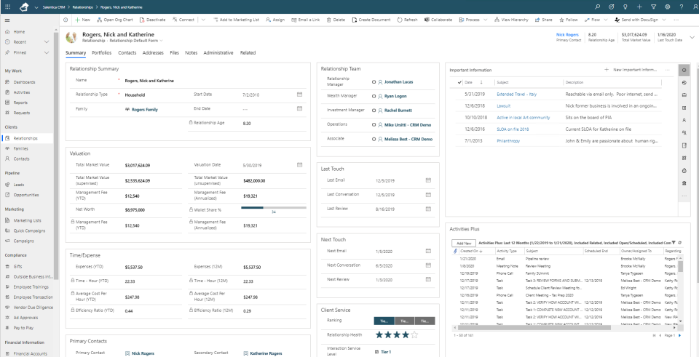Click Add New button in Activities Plus

point(464,244)
